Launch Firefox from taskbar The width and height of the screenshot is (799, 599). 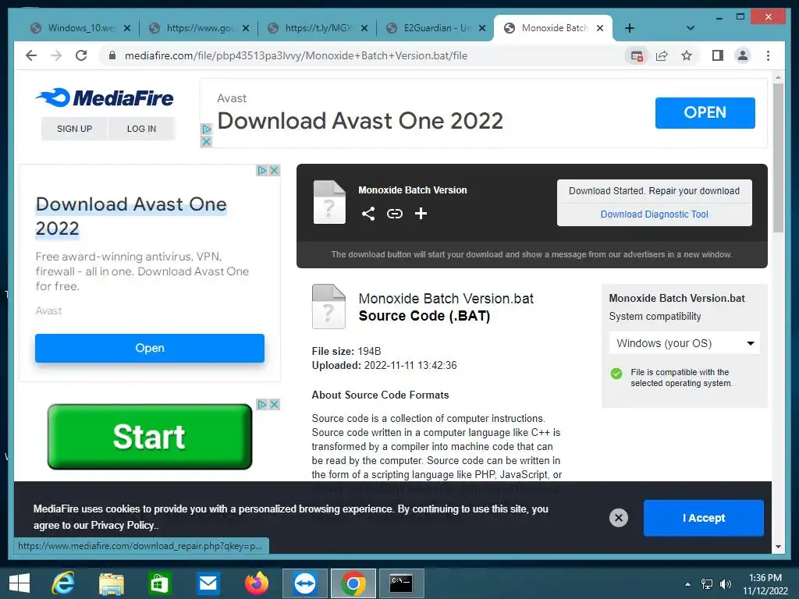tap(256, 583)
